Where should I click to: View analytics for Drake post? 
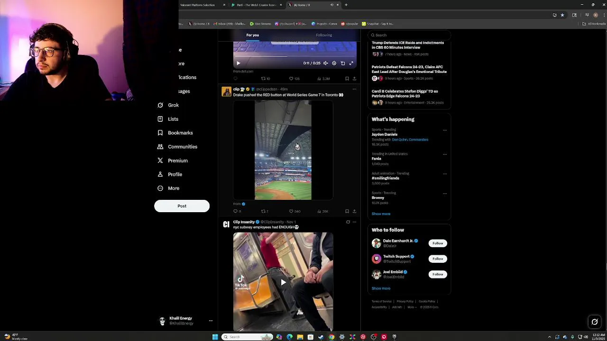(323, 211)
